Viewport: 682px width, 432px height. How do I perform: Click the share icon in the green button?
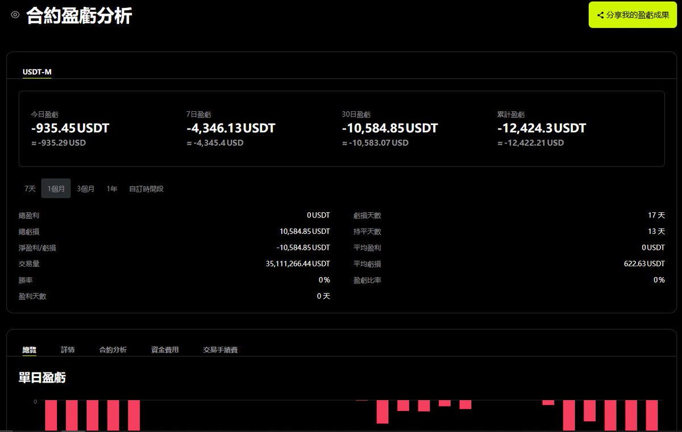tap(600, 15)
